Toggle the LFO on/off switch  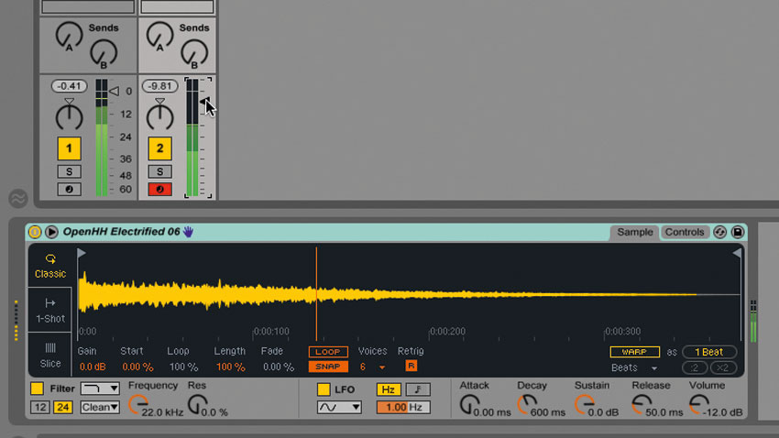pos(324,389)
